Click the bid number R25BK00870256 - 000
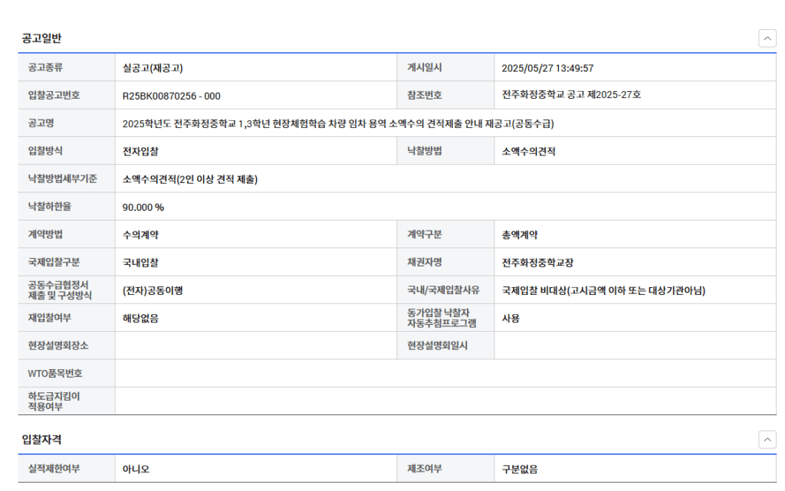Screen dimensions: 785x491 (171, 96)
